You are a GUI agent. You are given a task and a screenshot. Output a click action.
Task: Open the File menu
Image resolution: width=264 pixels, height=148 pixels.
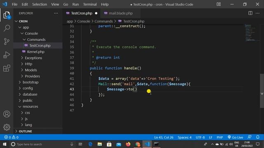[x=14, y=5]
